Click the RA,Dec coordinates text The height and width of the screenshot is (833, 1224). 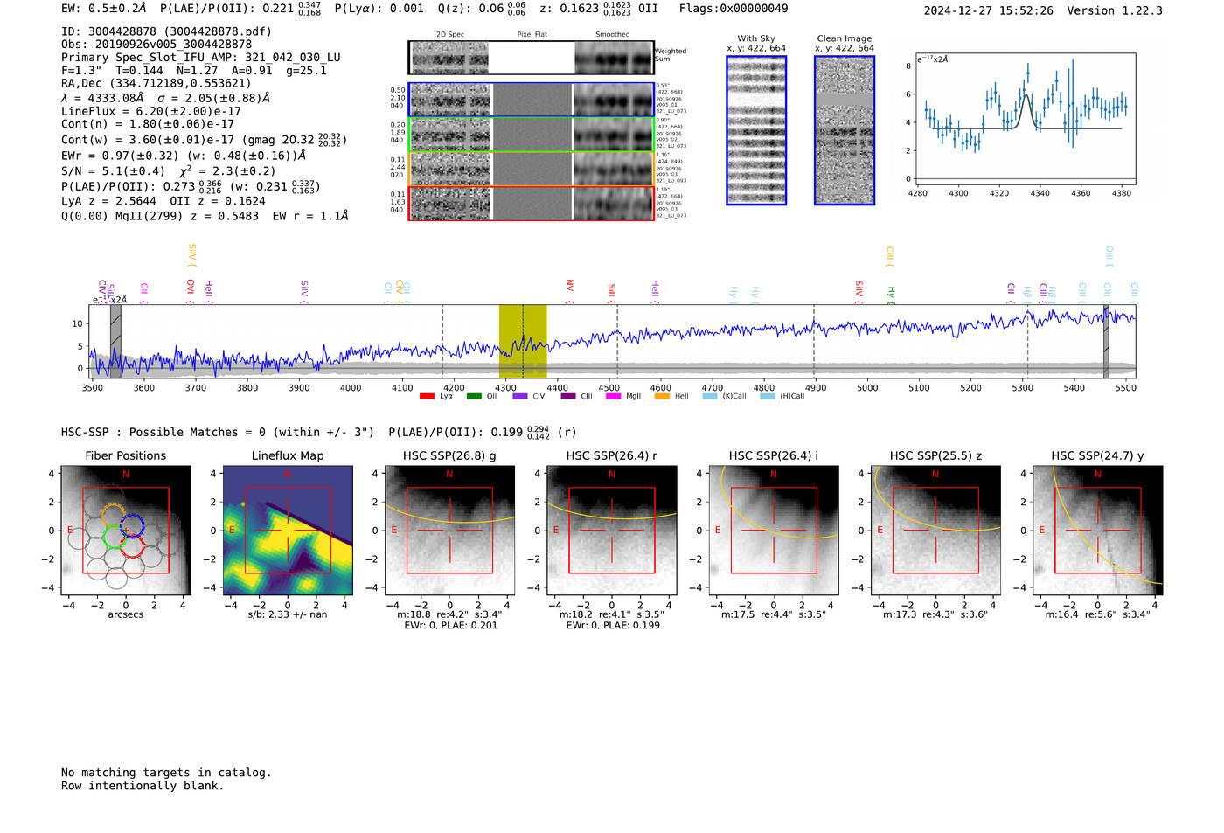[x=156, y=84]
